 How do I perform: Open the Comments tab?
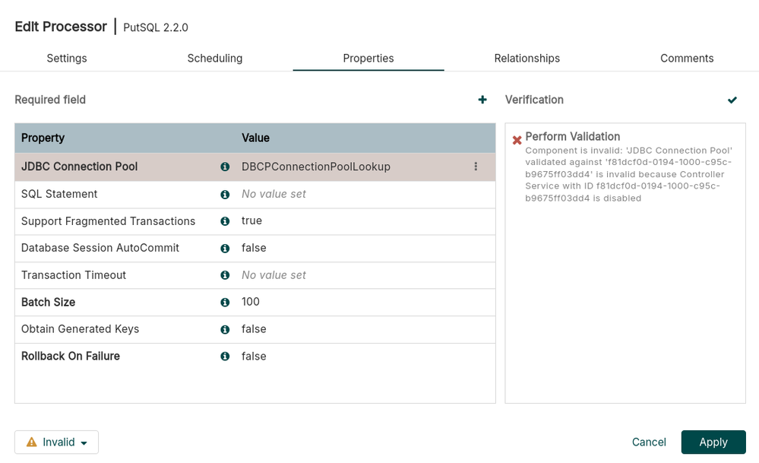pyautogui.click(x=686, y=58)
